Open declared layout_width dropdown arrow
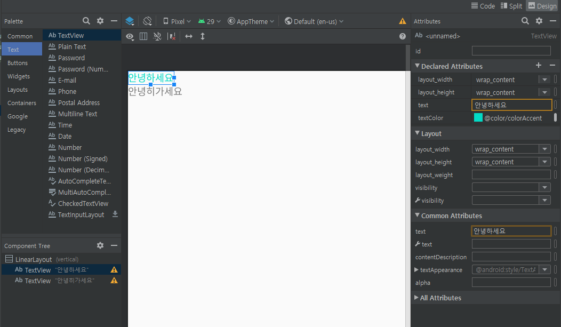 pos(544,79)
